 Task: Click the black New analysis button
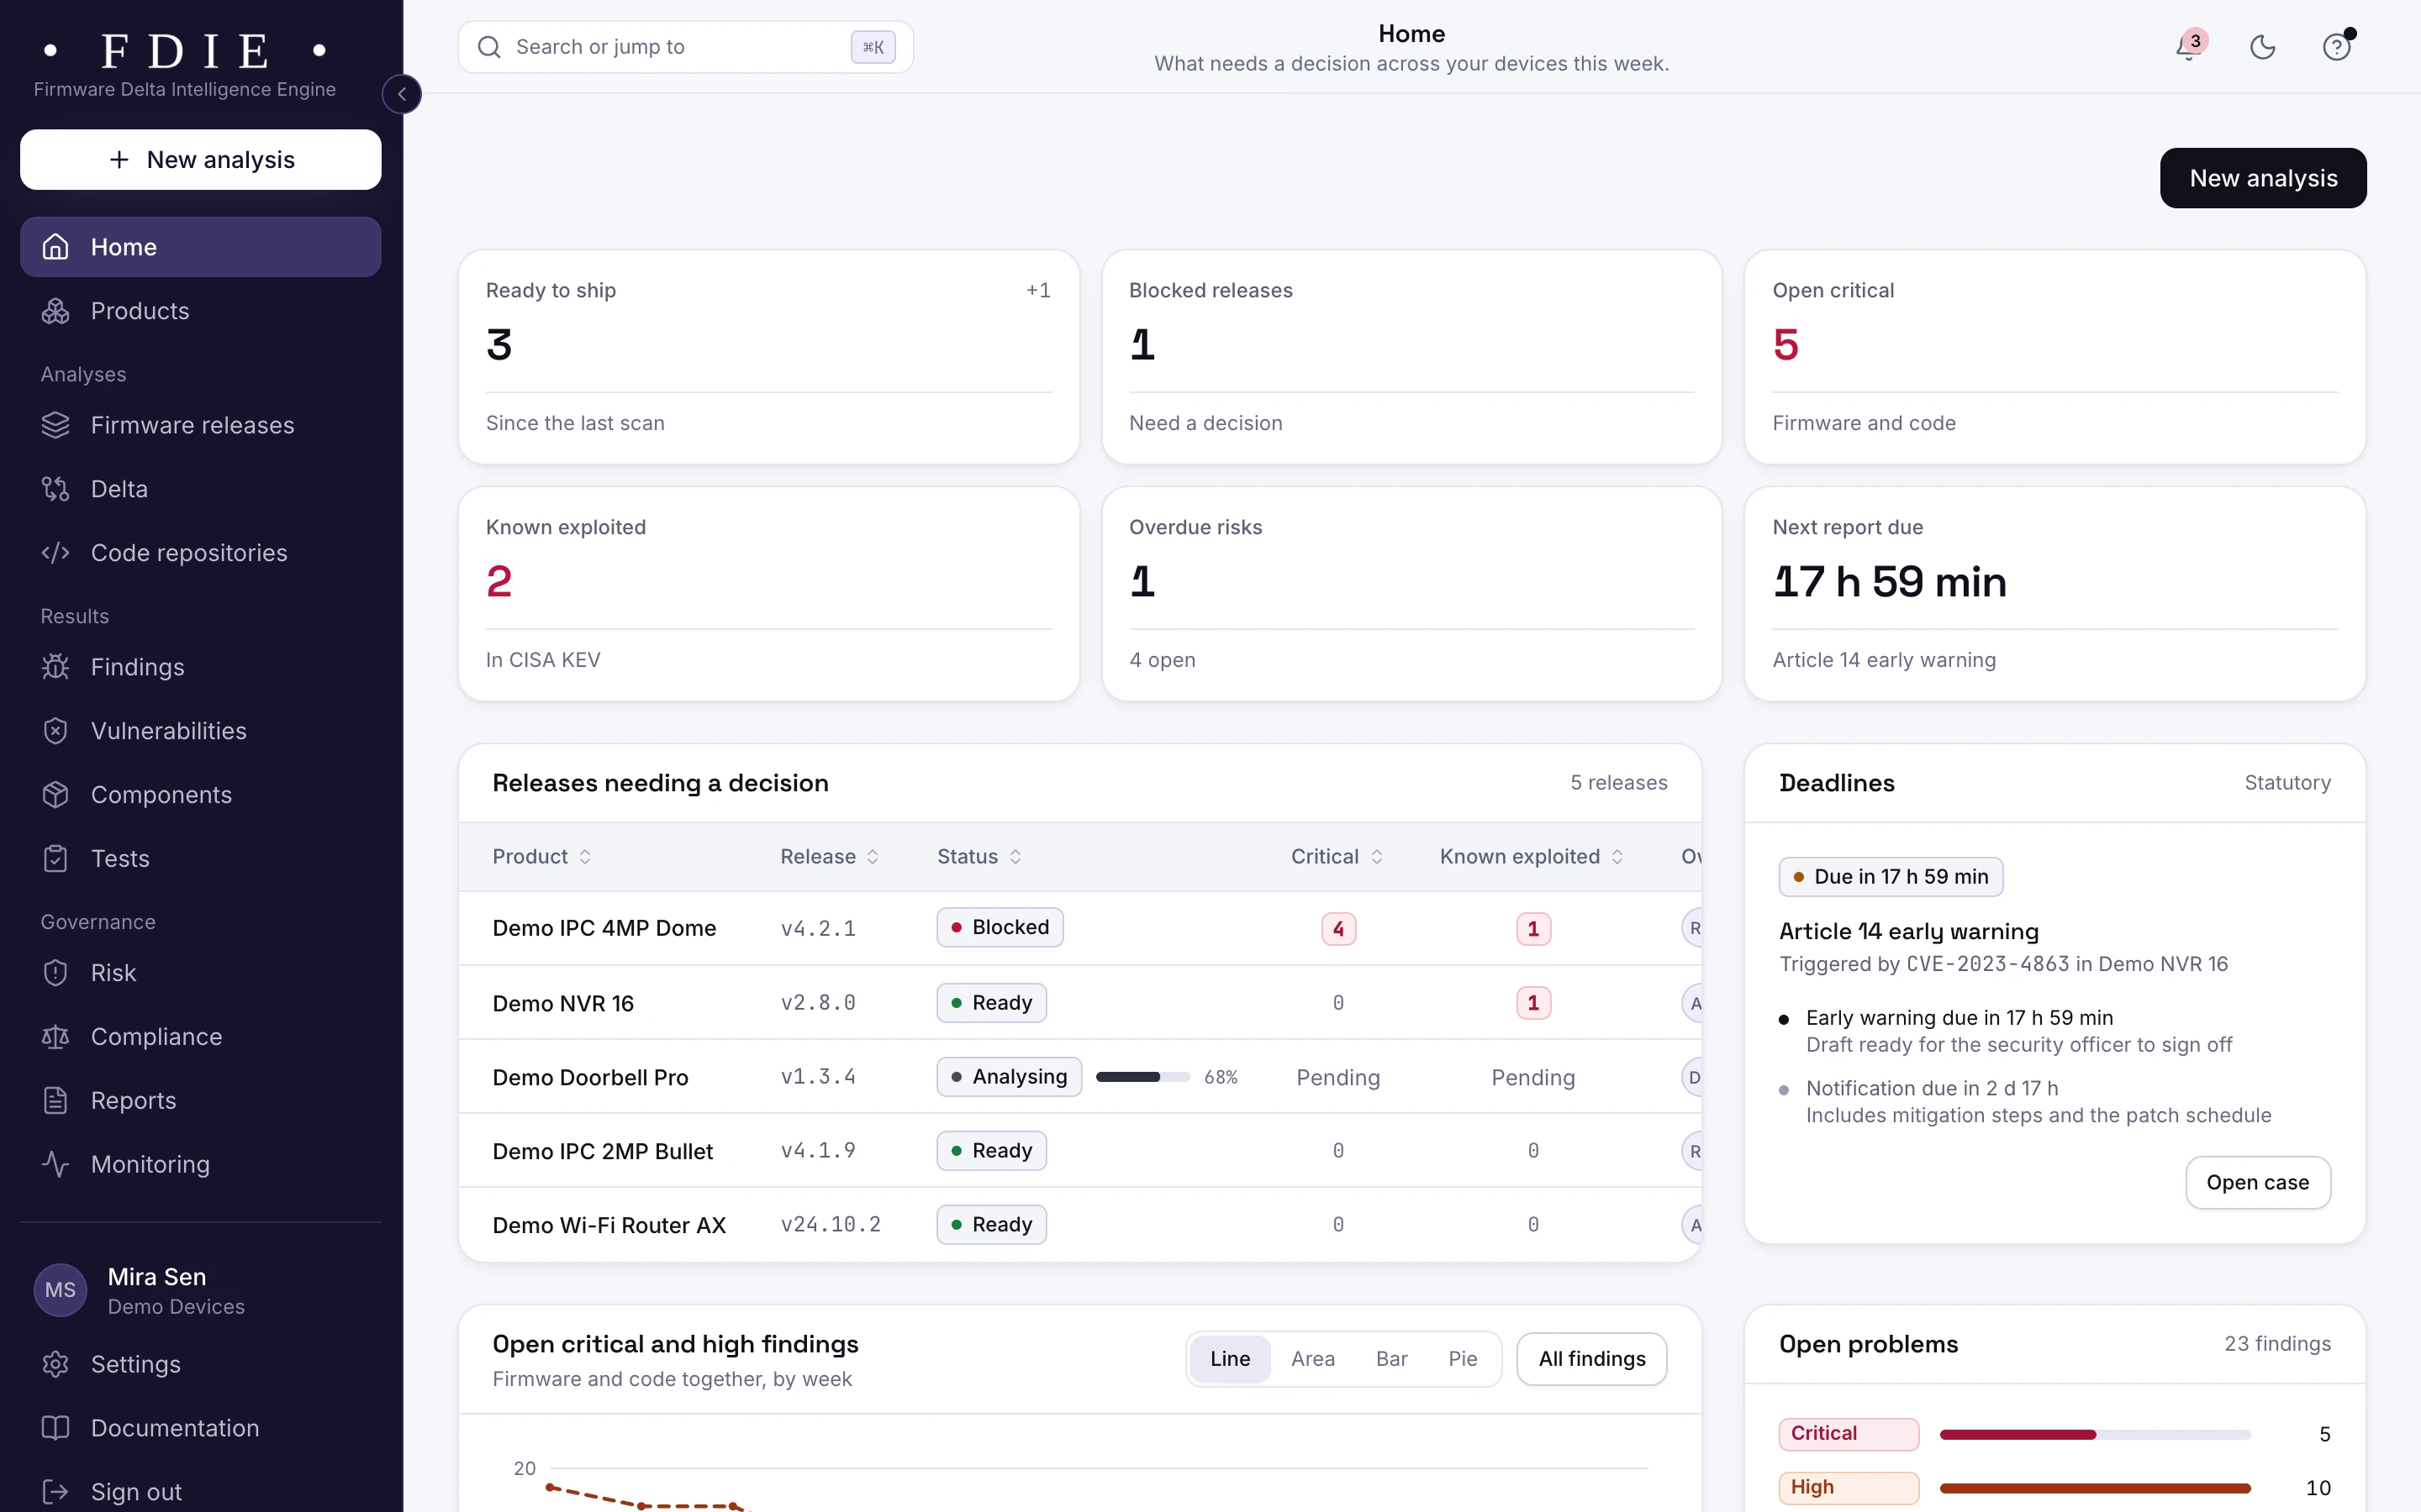[x=2263, y=178]
